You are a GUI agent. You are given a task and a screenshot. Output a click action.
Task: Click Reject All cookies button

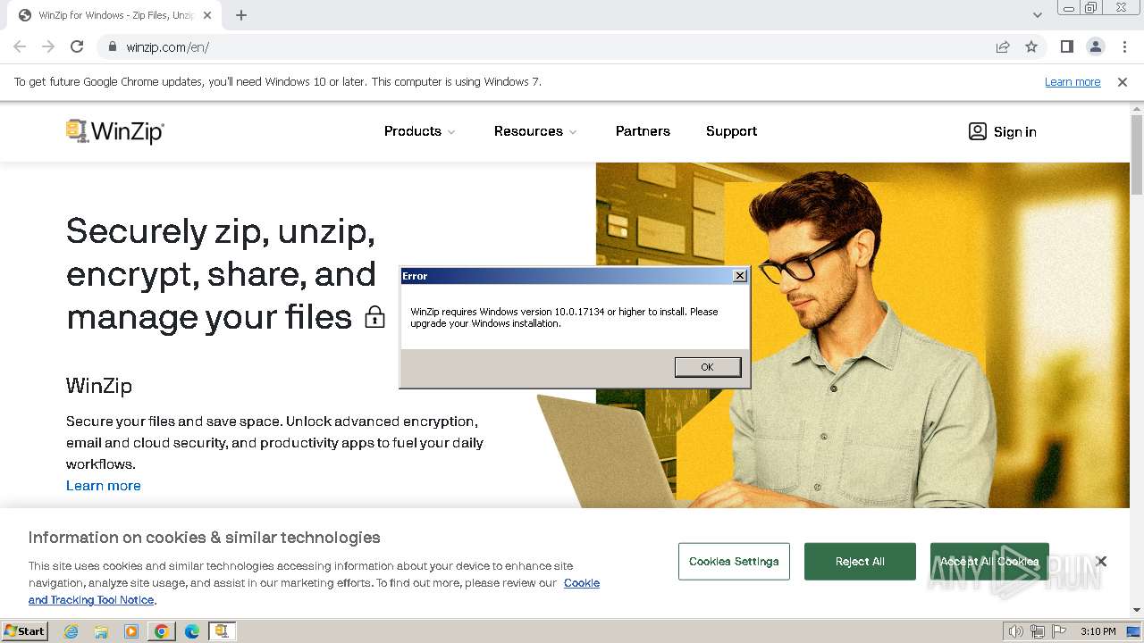click(x=860, y=562)
